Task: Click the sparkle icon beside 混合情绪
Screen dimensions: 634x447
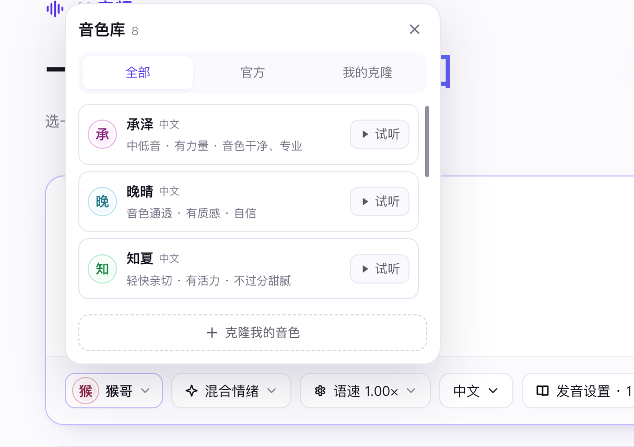Action: (x=192, y=391)
